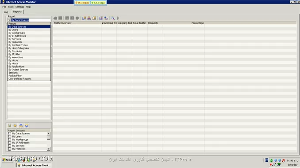Click the download speed 443.3 kbps indicator

(82, 3)
